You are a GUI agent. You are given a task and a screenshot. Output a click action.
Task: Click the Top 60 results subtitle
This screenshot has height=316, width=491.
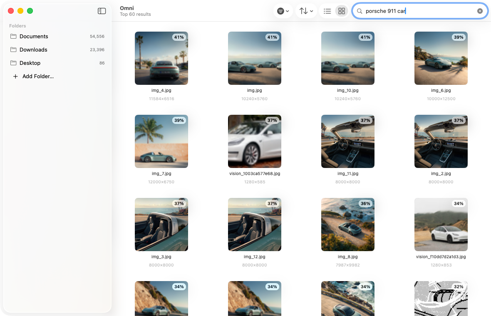coord(135,15)
